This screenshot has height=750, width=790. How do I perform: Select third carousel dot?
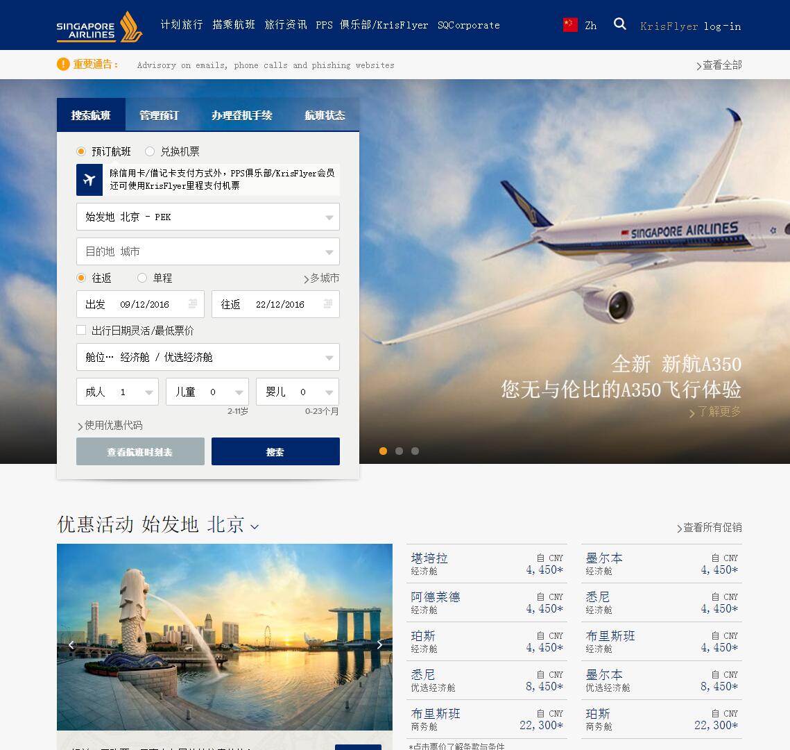click(415, 451)
